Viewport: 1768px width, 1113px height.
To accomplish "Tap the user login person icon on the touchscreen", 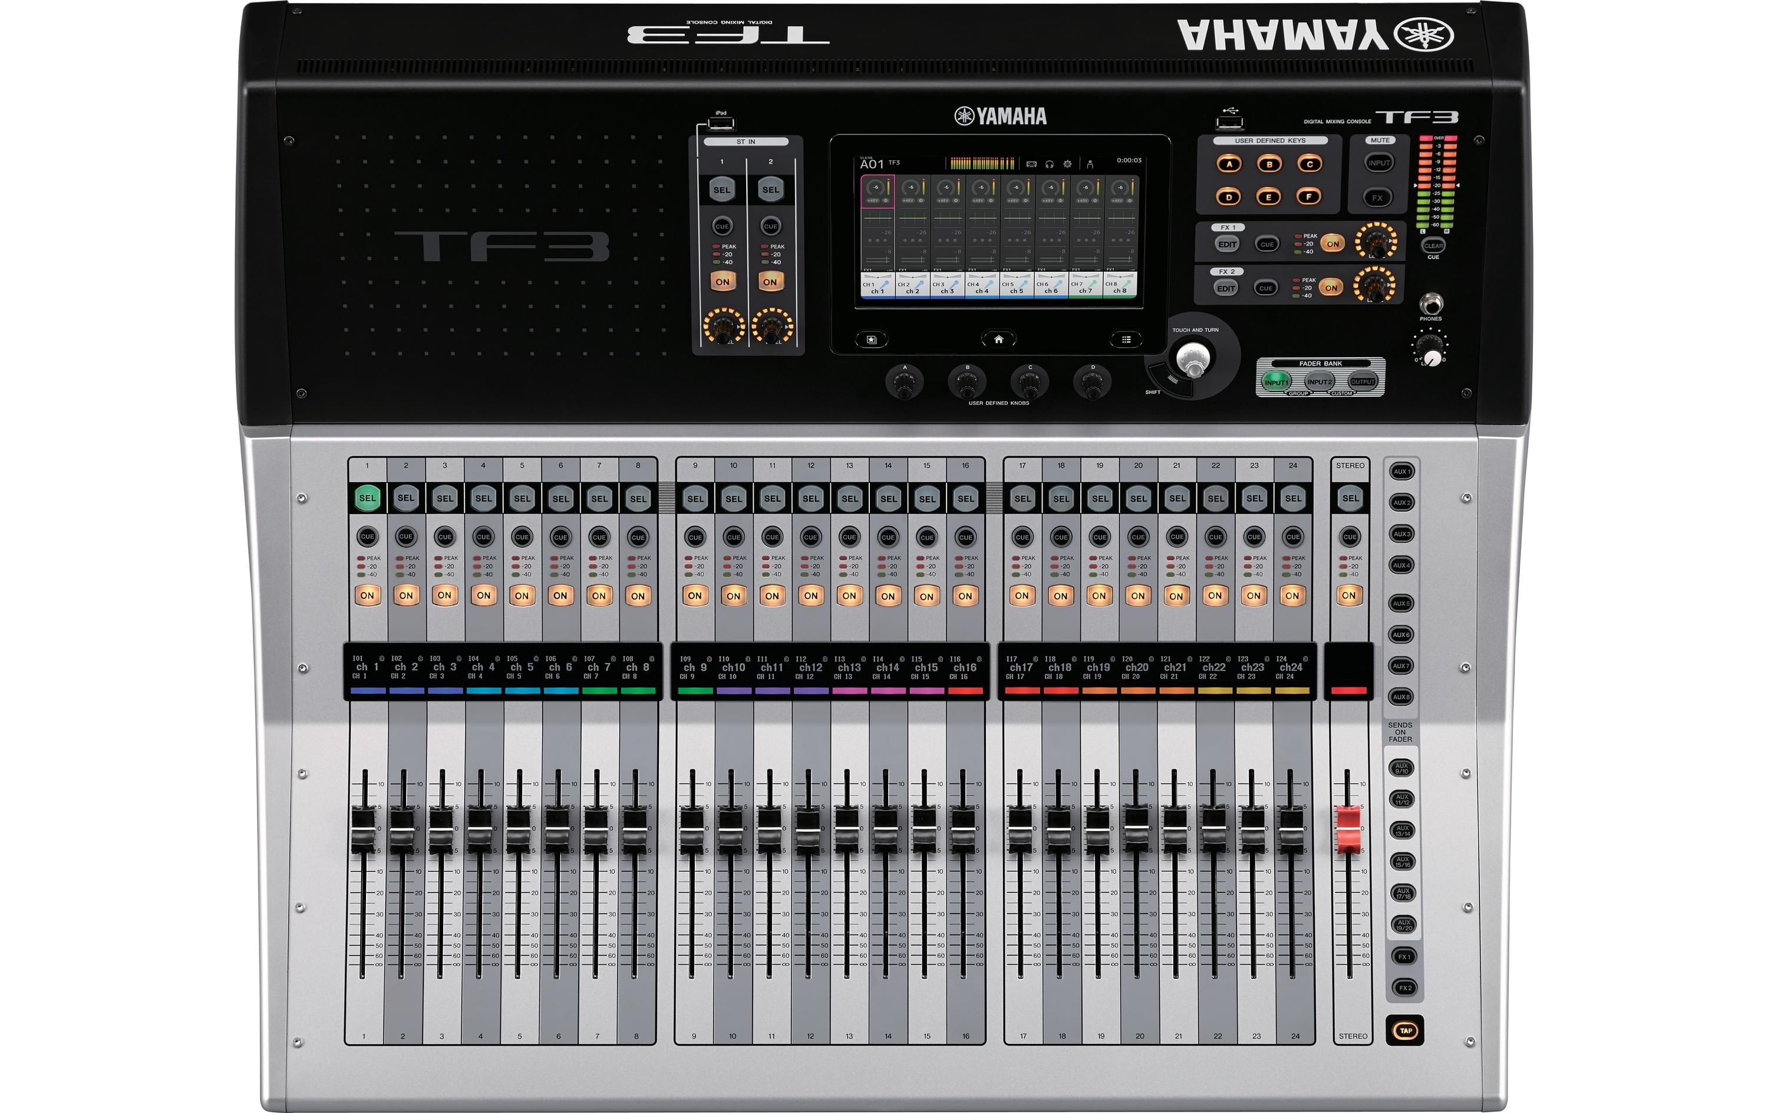I will 1090,164.
